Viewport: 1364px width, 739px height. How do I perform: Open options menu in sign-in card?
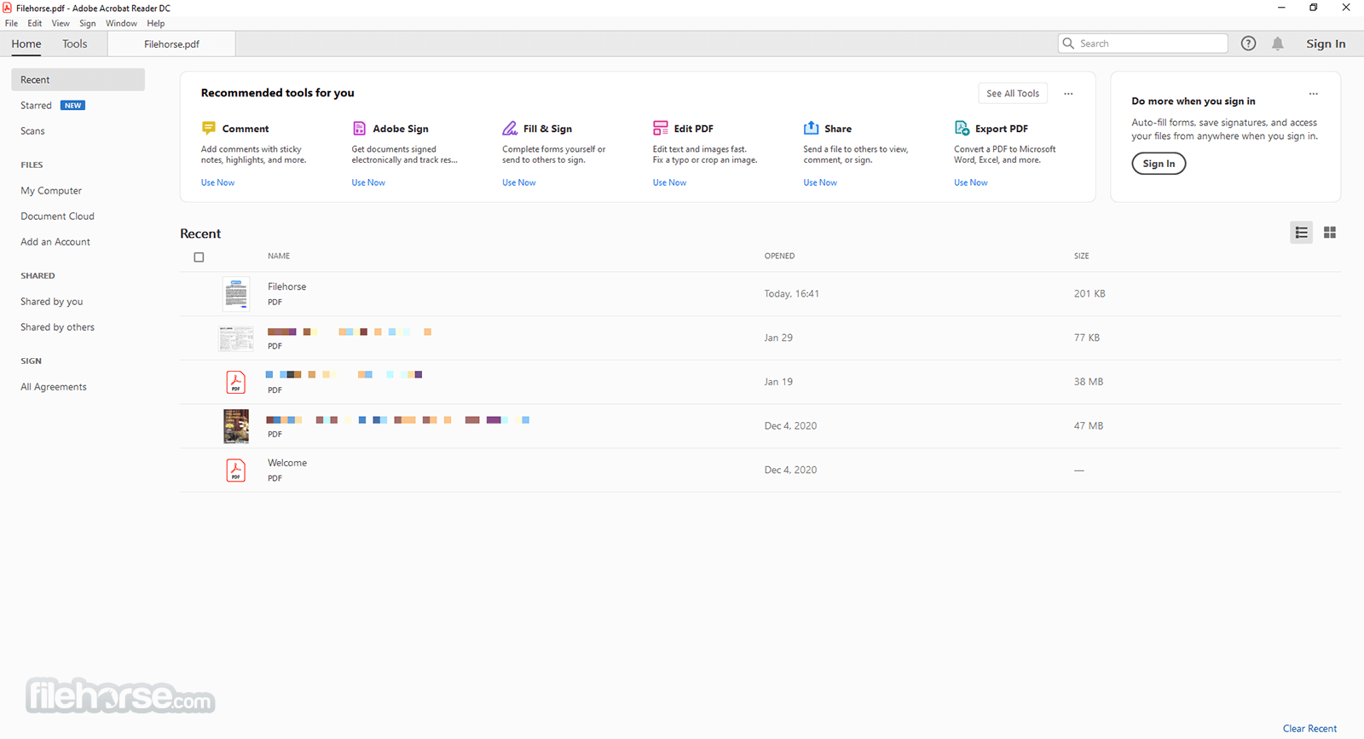click(1314, 94)
